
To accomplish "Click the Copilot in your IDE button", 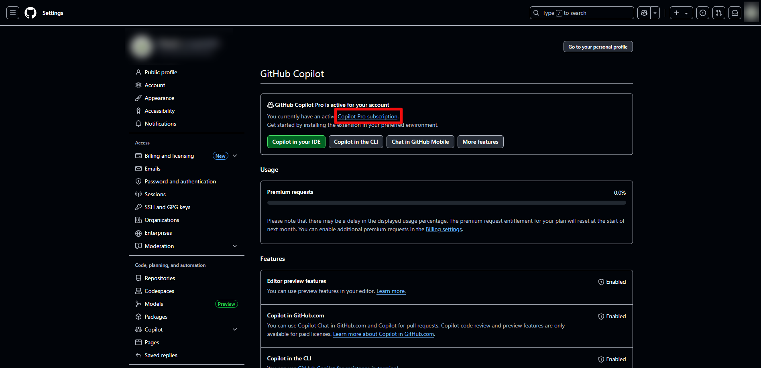I will [x=296, y=142].
